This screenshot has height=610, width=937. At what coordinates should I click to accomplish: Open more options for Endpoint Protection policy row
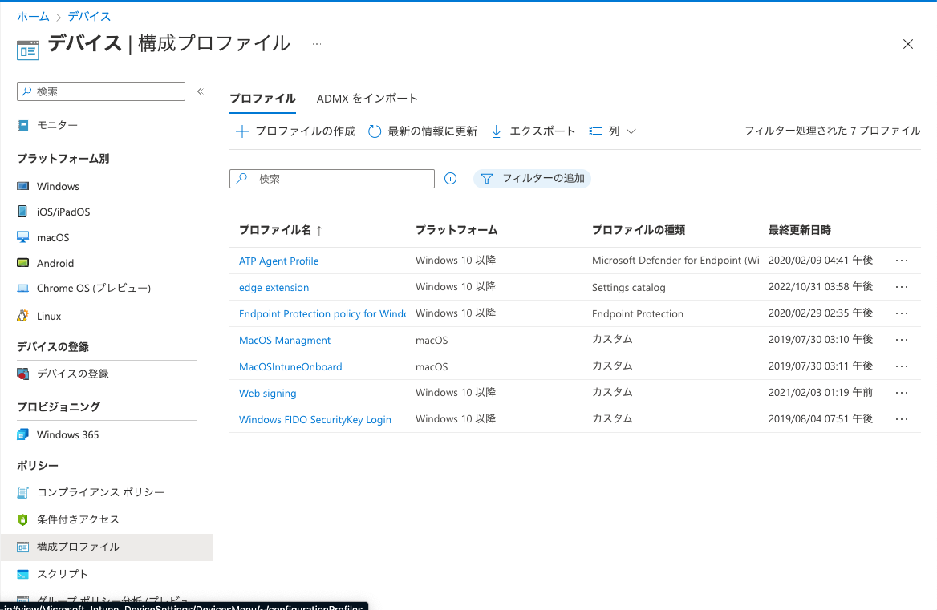(x=902, y=313)
